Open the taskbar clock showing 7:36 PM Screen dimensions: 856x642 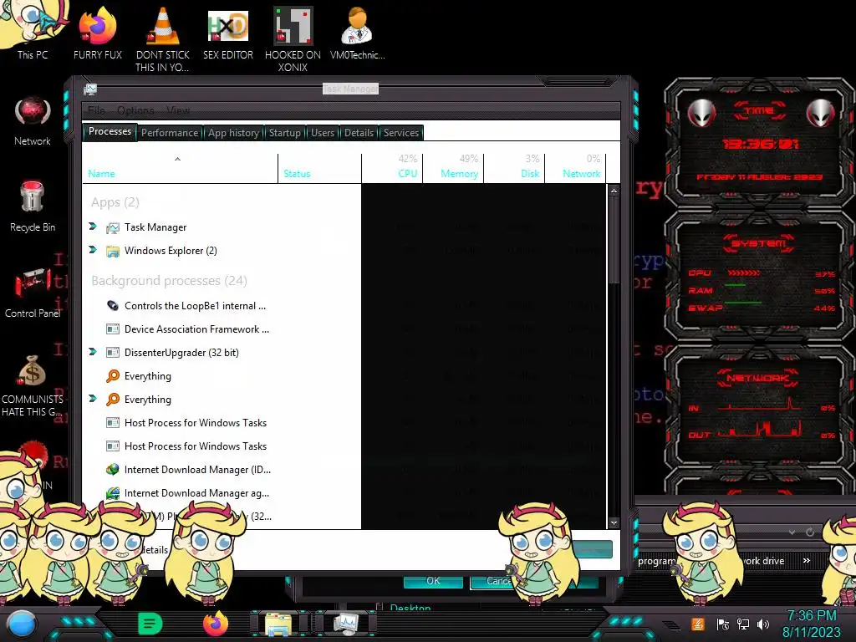812,624
